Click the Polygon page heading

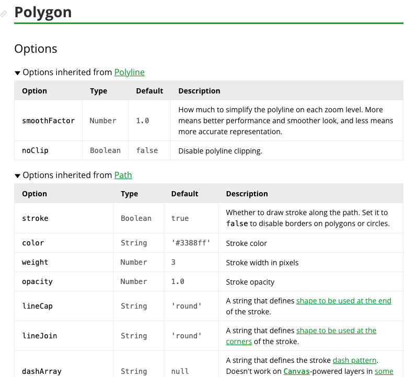43,12
